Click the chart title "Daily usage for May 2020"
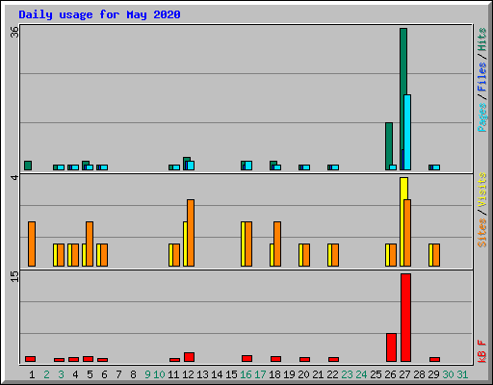The height and width of the screenshot is (385, 493). [99, 14]
